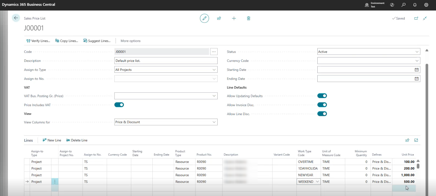The height and width of the screenshot is (196, 436).
Task: Select the NEWYEAR work type cell
Action: [308, 175]
